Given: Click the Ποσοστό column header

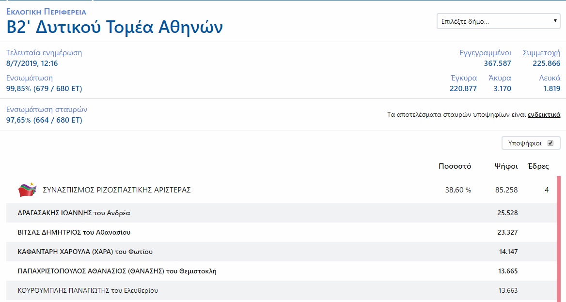Looking at the screenshot, I should (x=455, y=166).
